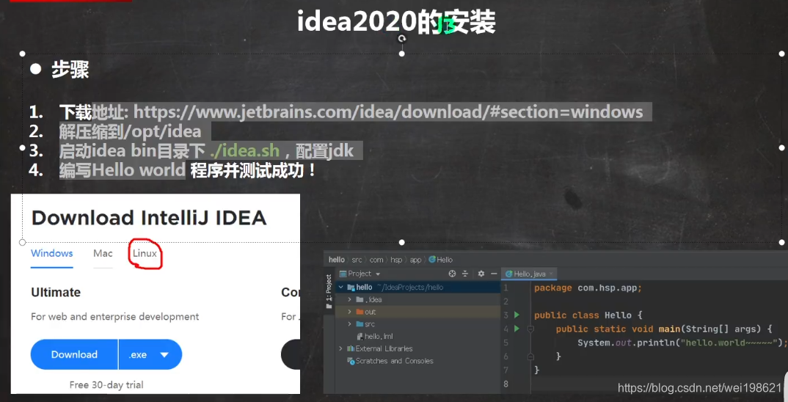
Task: Click the run arrow beside the main method
Action: pyautogui.click(x=517, y=329)
